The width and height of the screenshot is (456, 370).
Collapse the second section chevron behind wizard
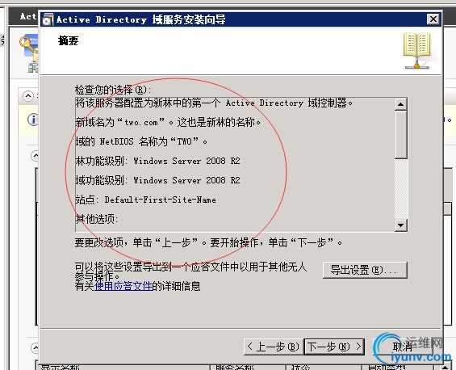tap(36, 155)
